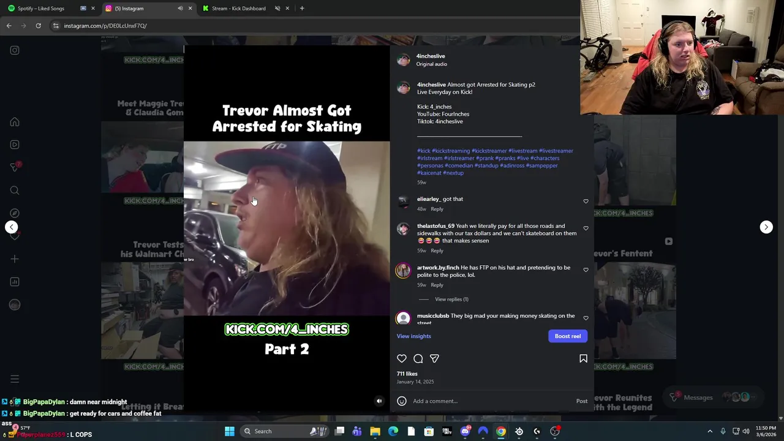This screenshot has height=441, width=784.
Task: Open profile avatar in left sidebar
Action: (x=15, y=304)
